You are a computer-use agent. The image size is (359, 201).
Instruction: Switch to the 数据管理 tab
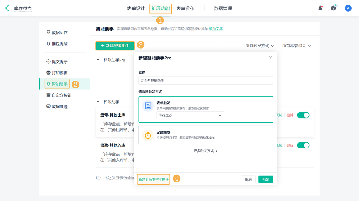pos(223,8)
